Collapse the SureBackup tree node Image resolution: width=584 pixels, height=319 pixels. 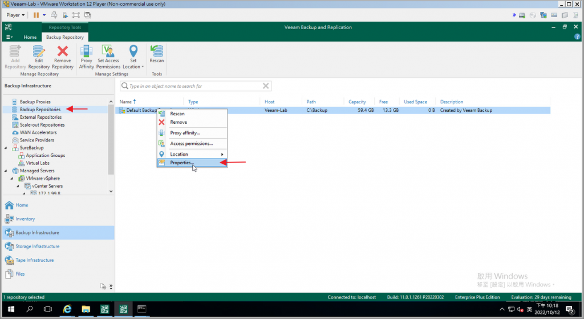pos(6,148)
